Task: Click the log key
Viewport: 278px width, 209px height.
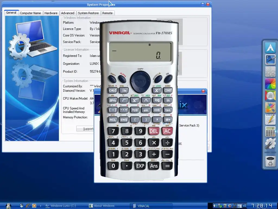Action: click(157, 100)
